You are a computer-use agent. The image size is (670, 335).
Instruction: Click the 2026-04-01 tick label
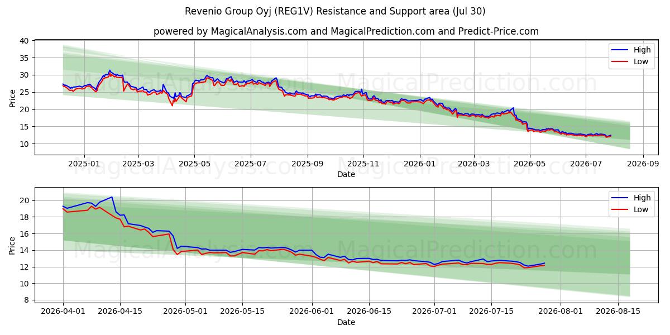point(63,313)
